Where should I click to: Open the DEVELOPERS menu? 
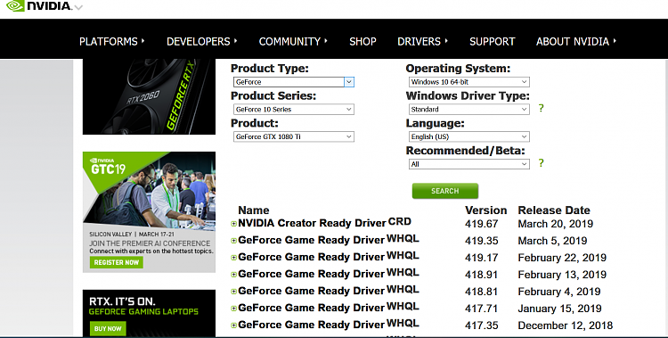(202, 41)
